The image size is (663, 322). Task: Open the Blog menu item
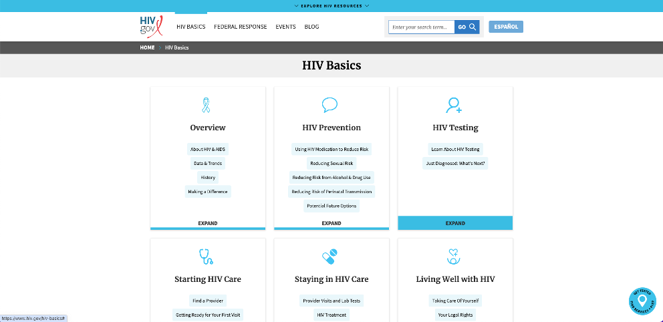[311, 27]
